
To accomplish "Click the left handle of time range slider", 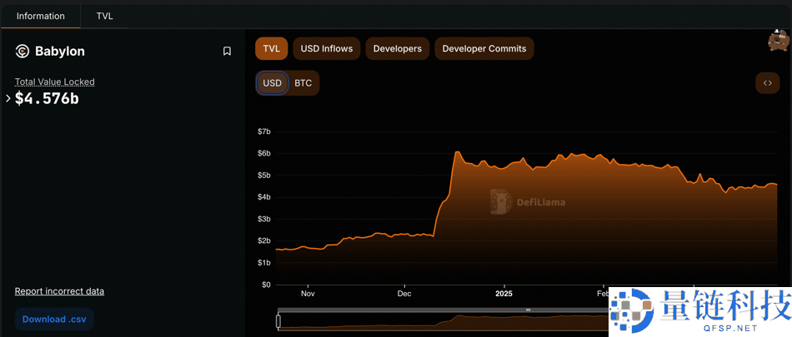I will tap(278, 320).
